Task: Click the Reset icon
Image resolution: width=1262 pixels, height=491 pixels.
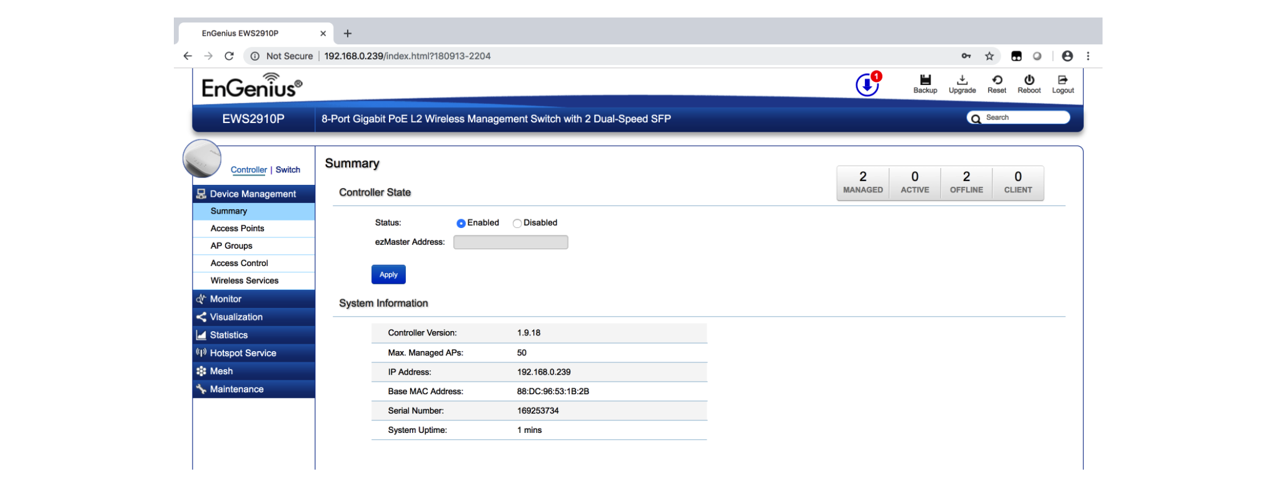Action: pyautogui.click(x=997, y=80)
